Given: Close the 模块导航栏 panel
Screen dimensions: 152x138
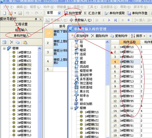Looking at the screenshot, I should (41, 19).
